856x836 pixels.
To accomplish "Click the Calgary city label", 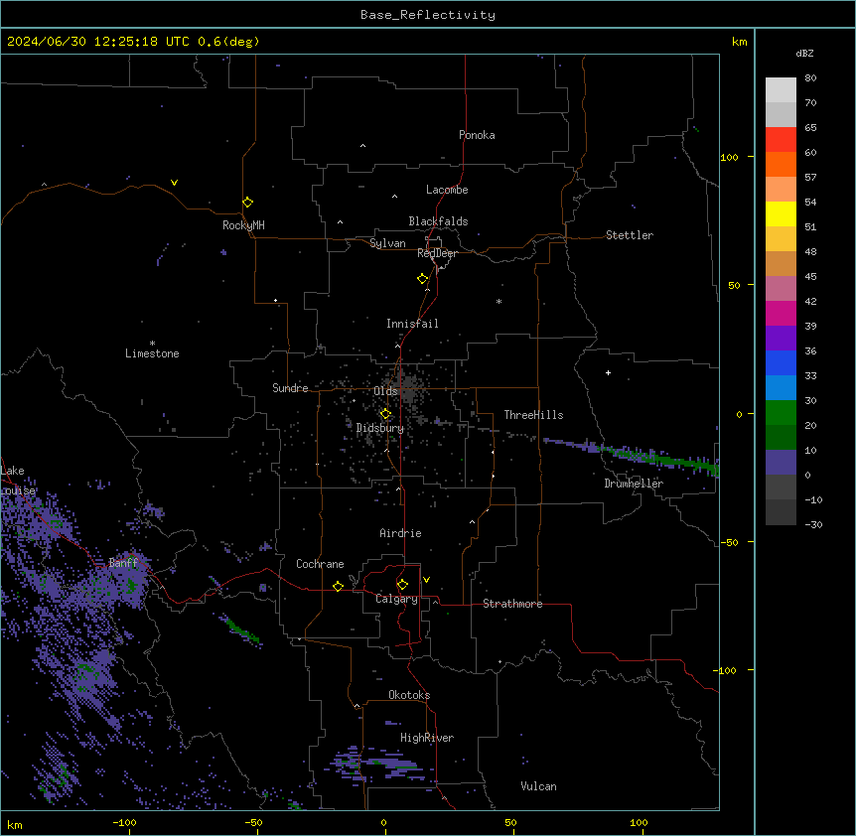I will click(396, 599).
